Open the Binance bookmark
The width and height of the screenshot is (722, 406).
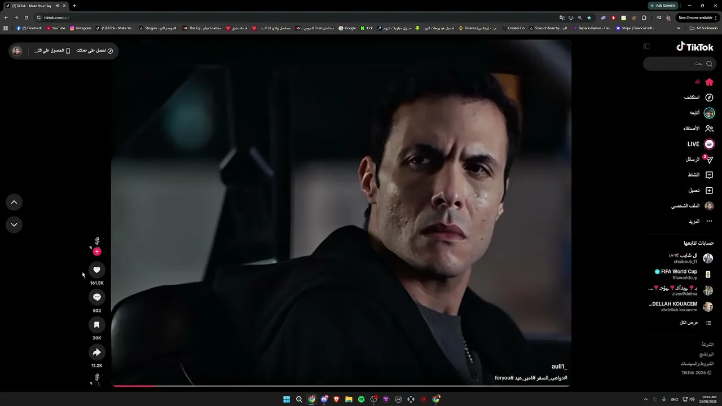click(478, 28)
